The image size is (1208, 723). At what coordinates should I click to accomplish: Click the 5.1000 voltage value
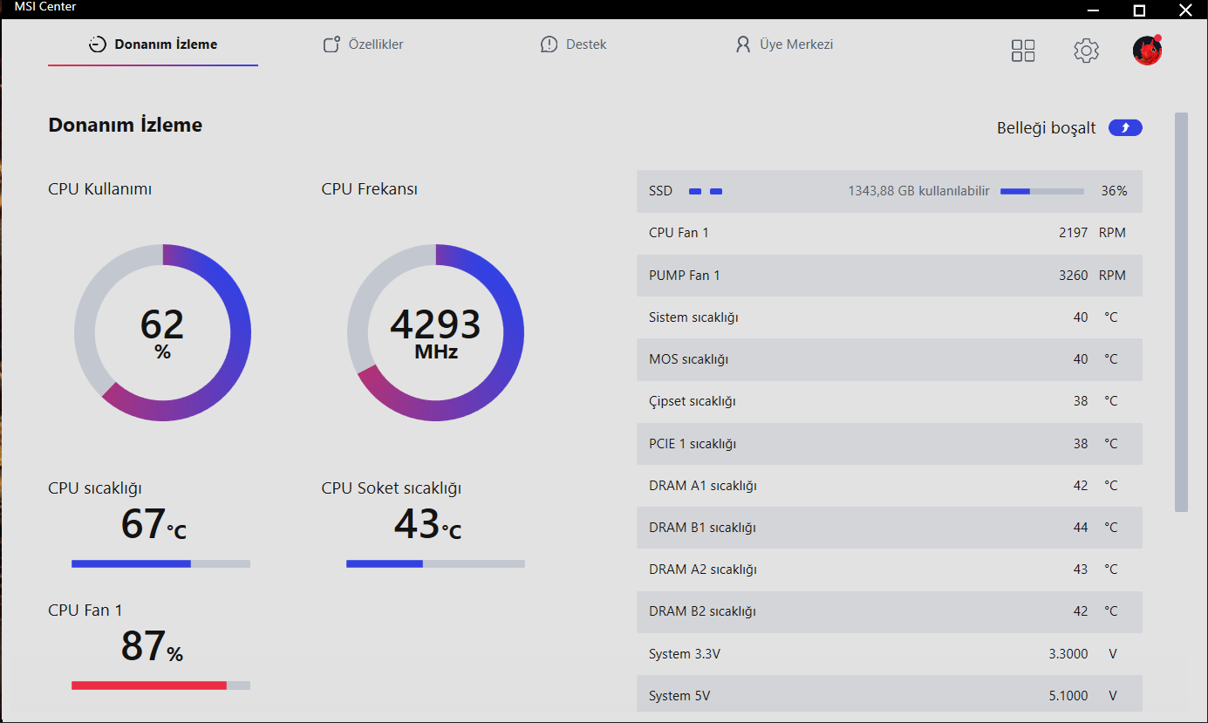(1068, 696)
